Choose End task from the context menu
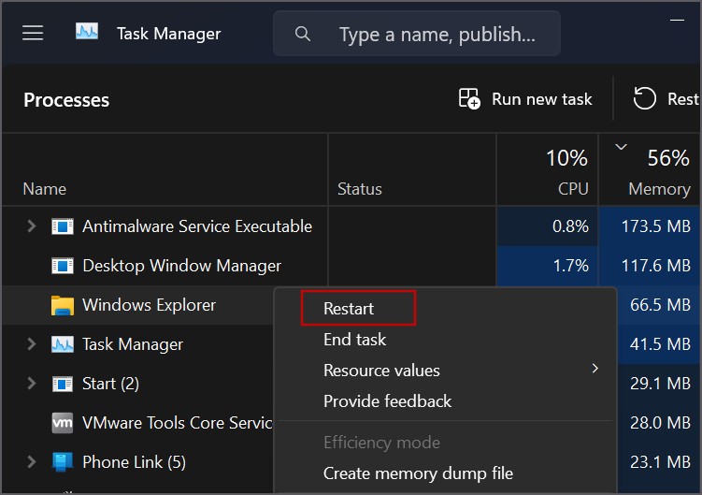 coord(354,340)
